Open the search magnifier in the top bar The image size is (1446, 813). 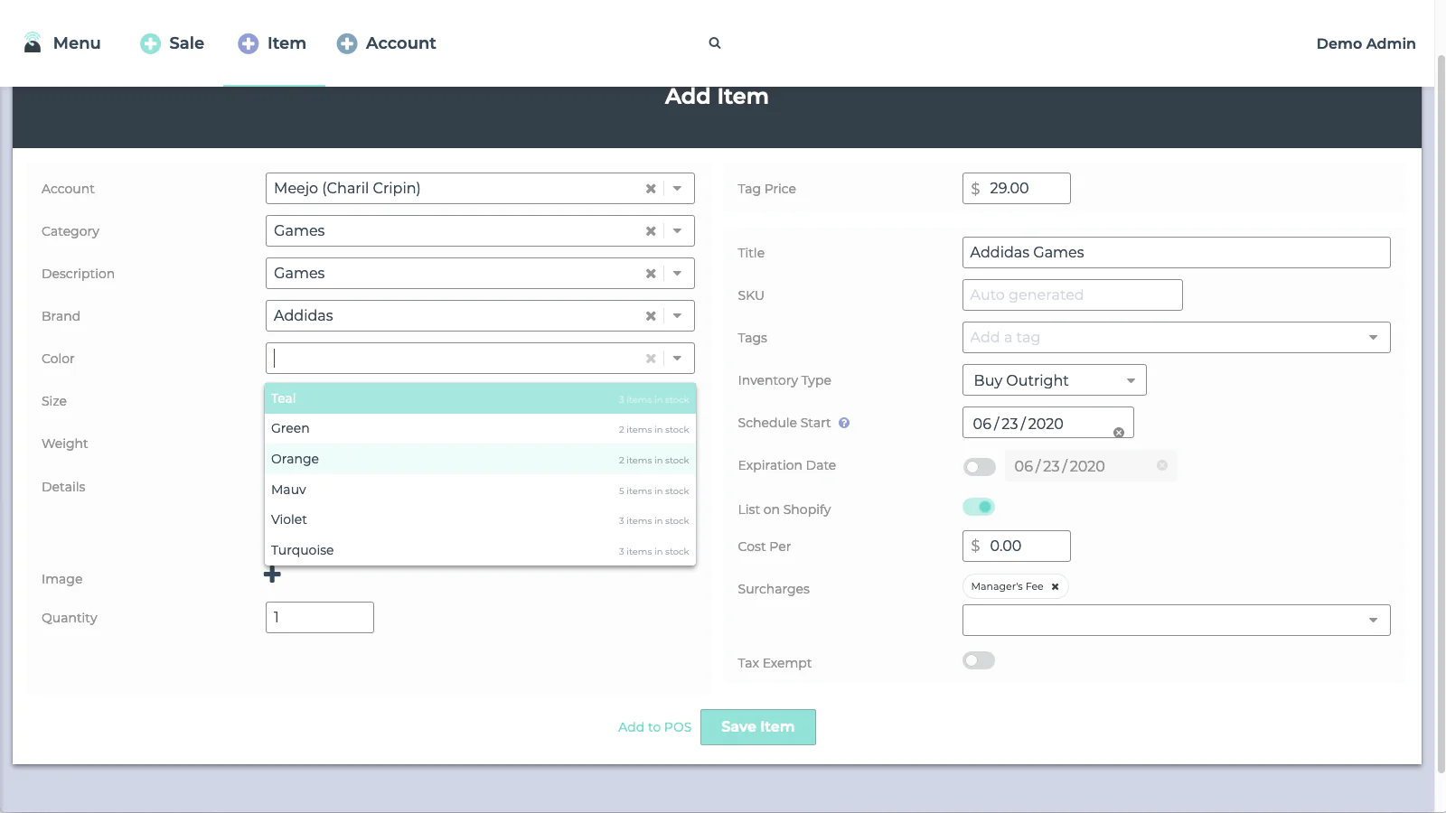coord(714,42)
